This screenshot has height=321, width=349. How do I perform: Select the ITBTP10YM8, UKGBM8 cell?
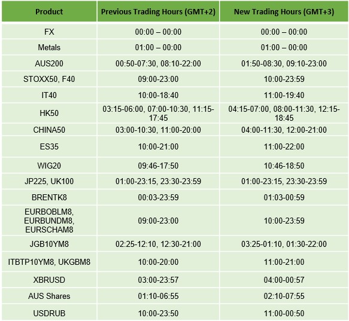pyautogui.click(x=49, y=262)
